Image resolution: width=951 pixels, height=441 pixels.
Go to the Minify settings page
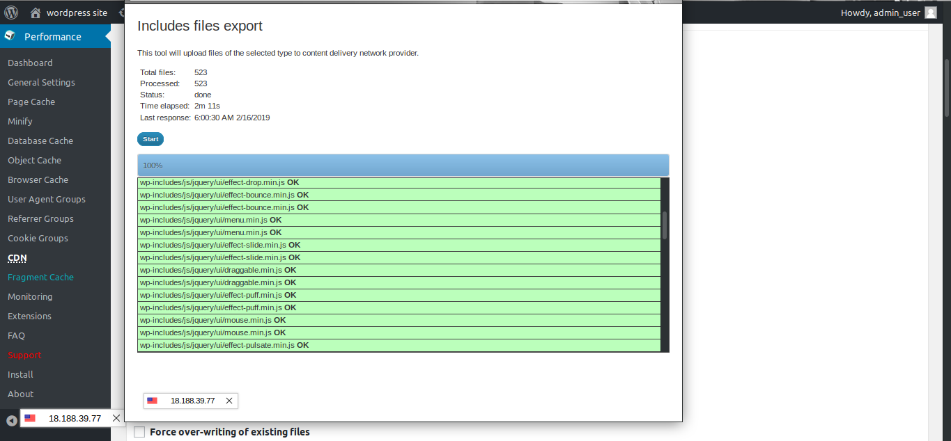pyautogui.click(x=20, y=121)
